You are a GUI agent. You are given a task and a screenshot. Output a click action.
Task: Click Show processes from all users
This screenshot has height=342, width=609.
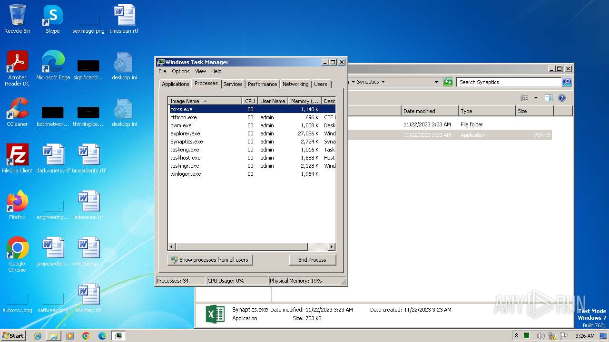point(210,260)
